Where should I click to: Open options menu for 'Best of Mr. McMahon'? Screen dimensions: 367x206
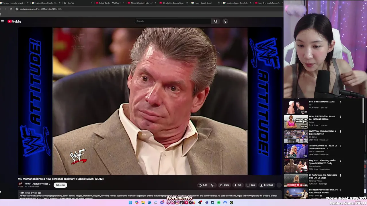340,102
